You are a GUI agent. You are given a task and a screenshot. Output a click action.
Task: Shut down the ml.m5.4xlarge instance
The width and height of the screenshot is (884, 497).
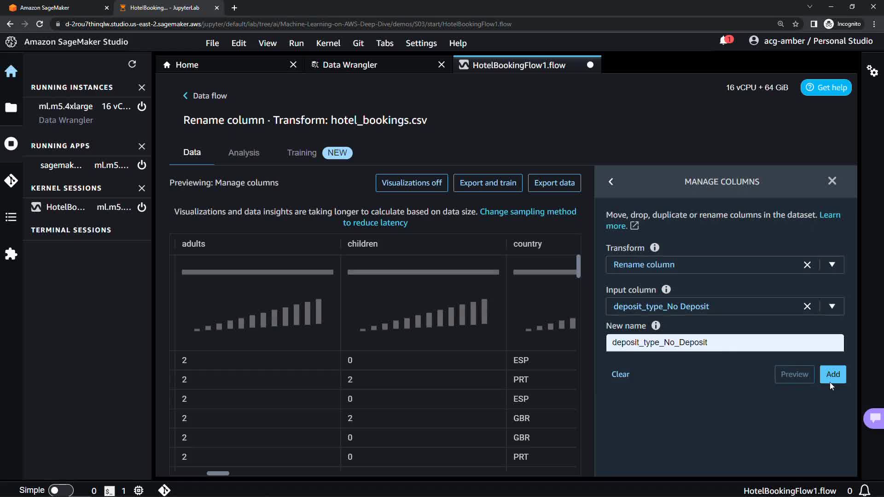pyautogui.click(x=142, y=106)
